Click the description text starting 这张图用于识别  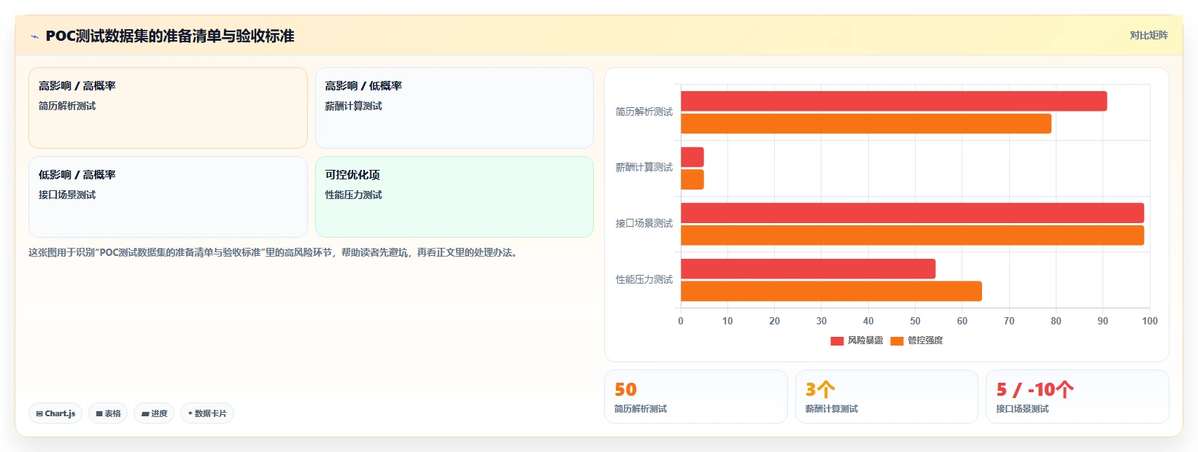(274, 253)
